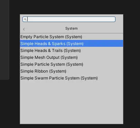
Task: Click the blank row space right of Simple Ribbon
Action: coord(94,71)
